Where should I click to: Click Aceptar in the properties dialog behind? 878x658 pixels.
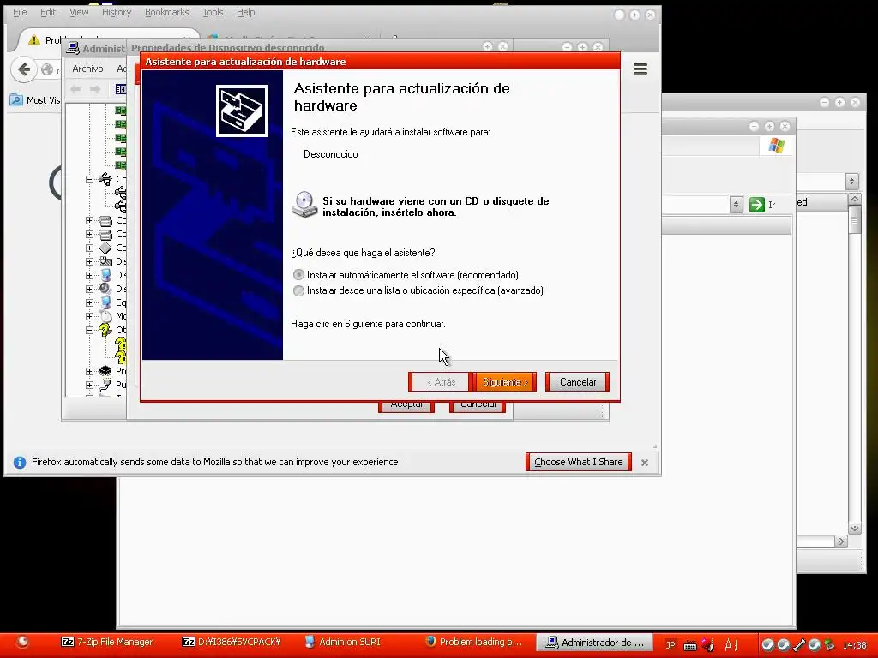coord(406,405)
